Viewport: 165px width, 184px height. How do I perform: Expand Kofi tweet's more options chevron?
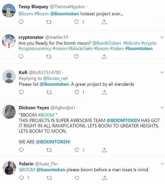[x=162, y=72]
